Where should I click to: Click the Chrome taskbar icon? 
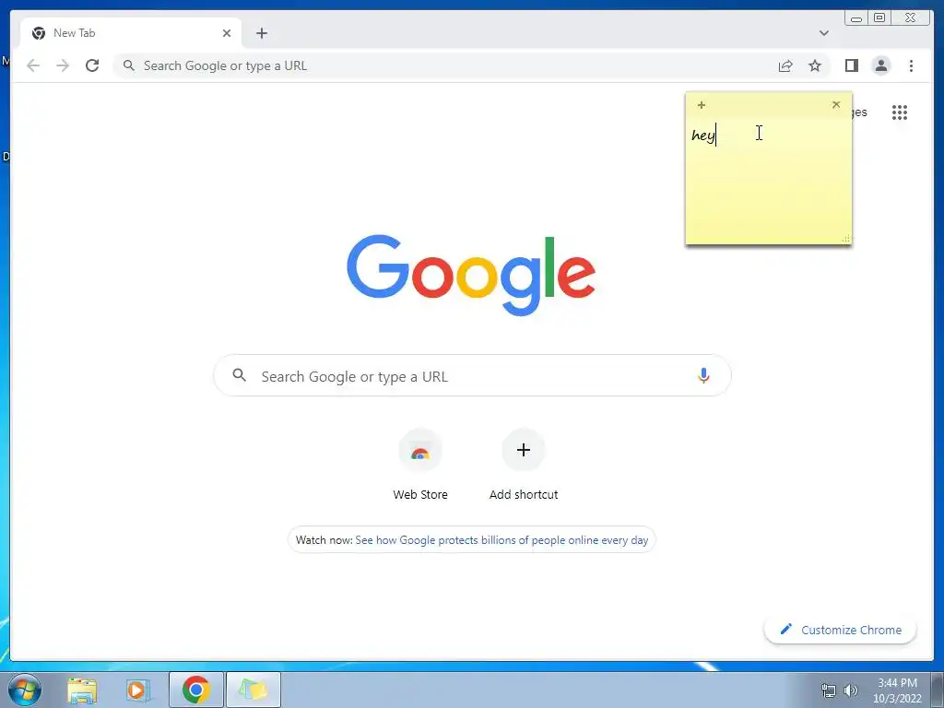pyautogui.click(x=195, y=690)
